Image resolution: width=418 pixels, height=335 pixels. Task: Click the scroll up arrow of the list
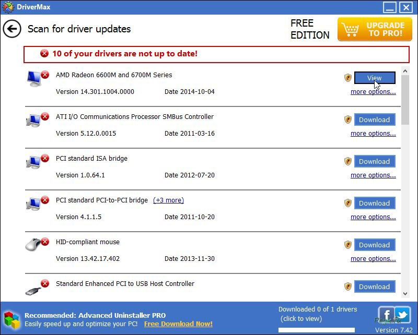coord(405,71)
